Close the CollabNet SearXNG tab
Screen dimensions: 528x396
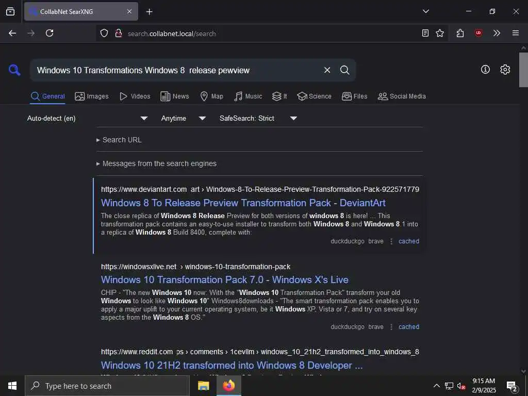129,11
